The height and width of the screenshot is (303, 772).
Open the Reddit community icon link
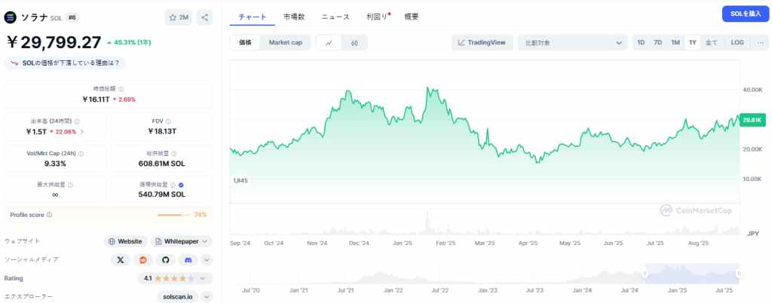[x=142, y=260]
